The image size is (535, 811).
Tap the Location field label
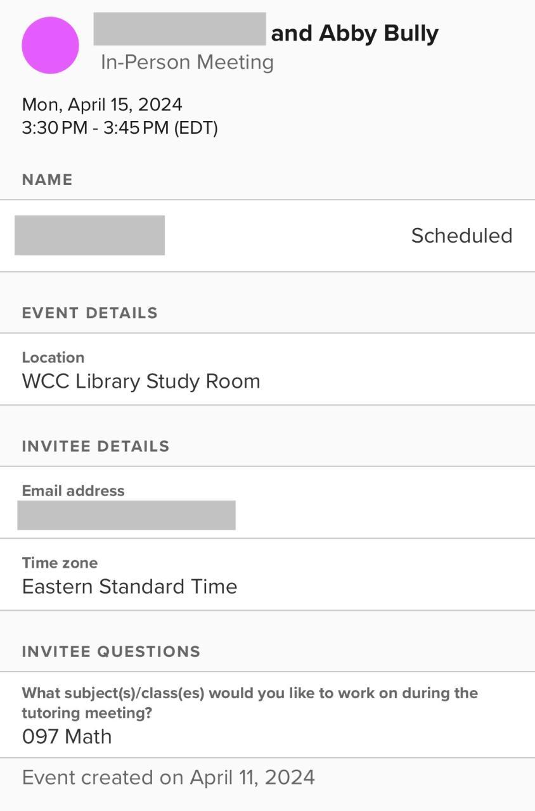(53, 357)
